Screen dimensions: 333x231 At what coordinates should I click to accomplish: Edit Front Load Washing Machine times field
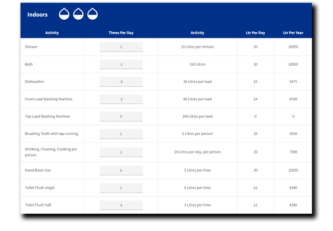click(121, 99)
